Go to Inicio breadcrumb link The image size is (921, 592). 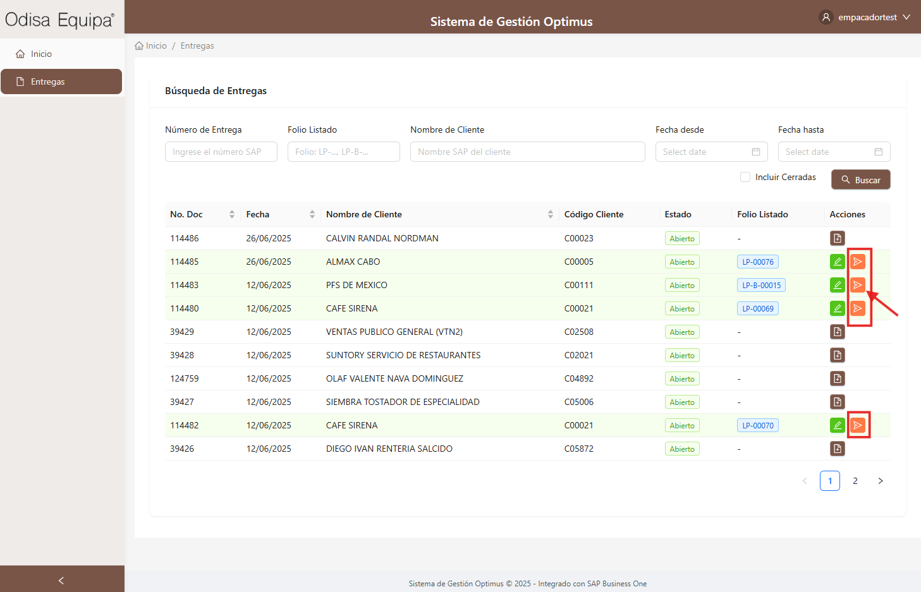point(151,45)
